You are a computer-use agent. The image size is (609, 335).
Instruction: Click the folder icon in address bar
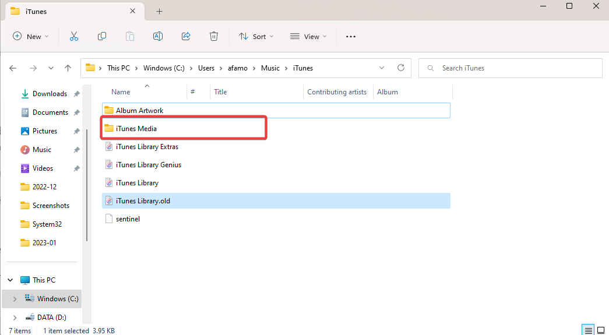coord(90,68)
